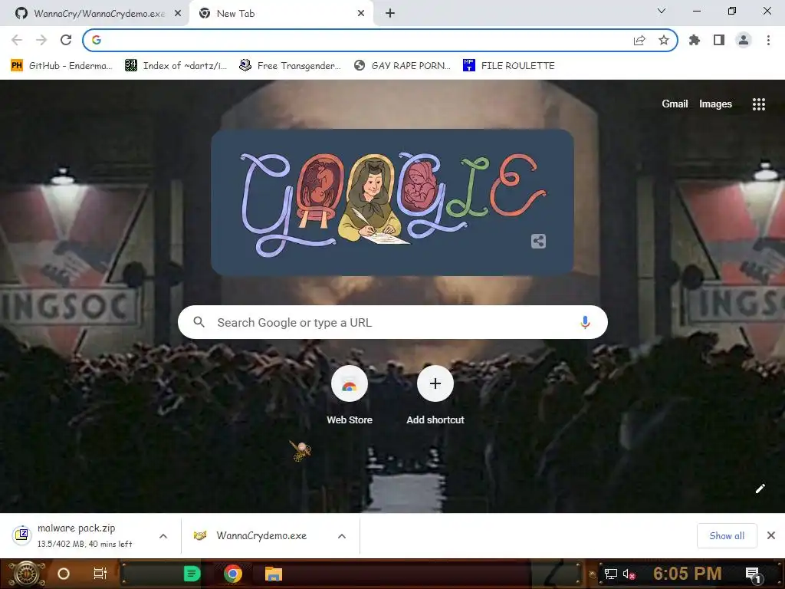Click the Add shortcut button
The width and height of the screenshot is (785, 589).
point(435,396)
